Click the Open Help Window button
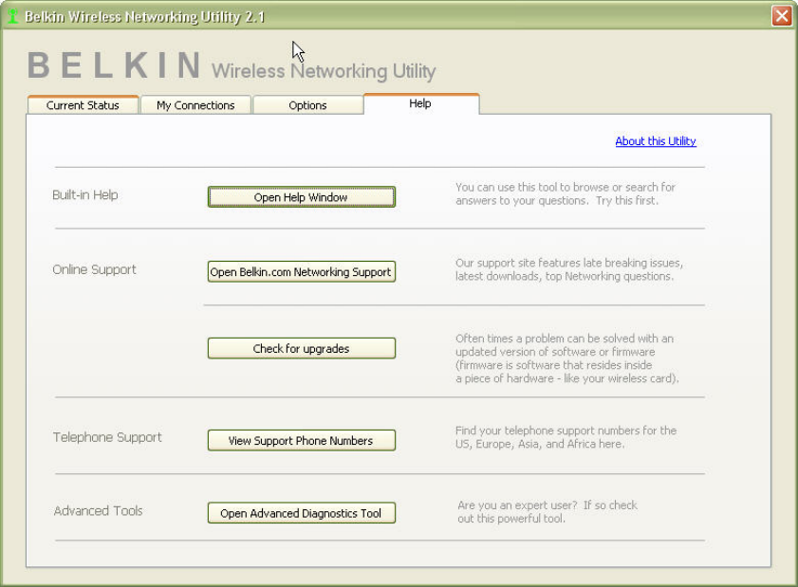 [302, 197]
